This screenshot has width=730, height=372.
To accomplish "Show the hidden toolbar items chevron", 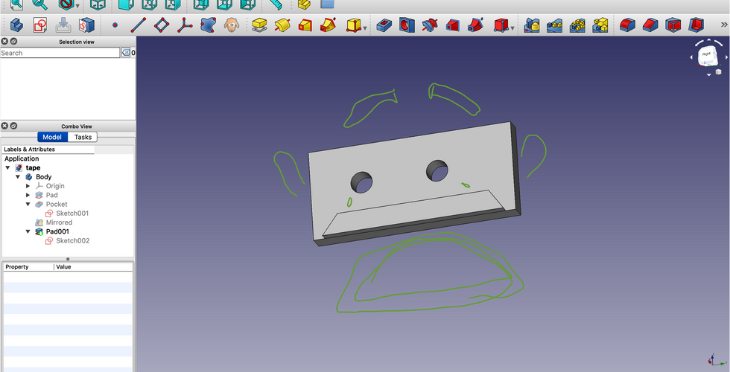I will click(724, 25).
